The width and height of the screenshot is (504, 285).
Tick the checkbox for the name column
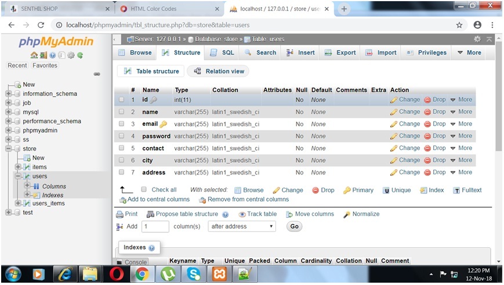tap(122, 112)
